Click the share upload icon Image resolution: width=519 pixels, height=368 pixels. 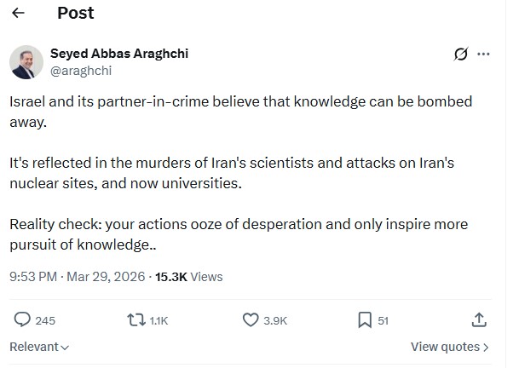tap(479, 320)
